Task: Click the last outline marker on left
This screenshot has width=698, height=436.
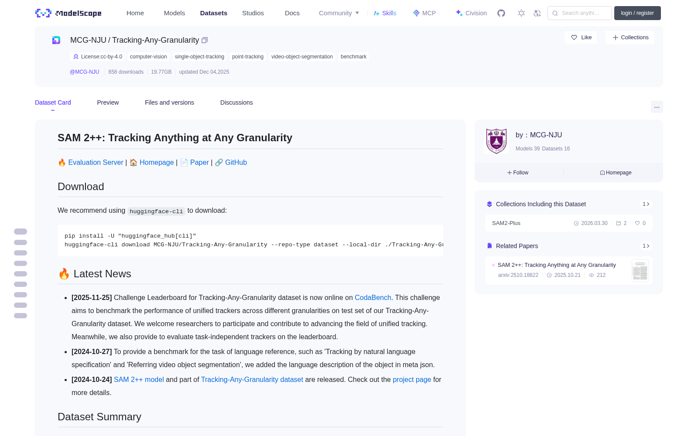Action: pyautogui.click(x=21, y=316)
